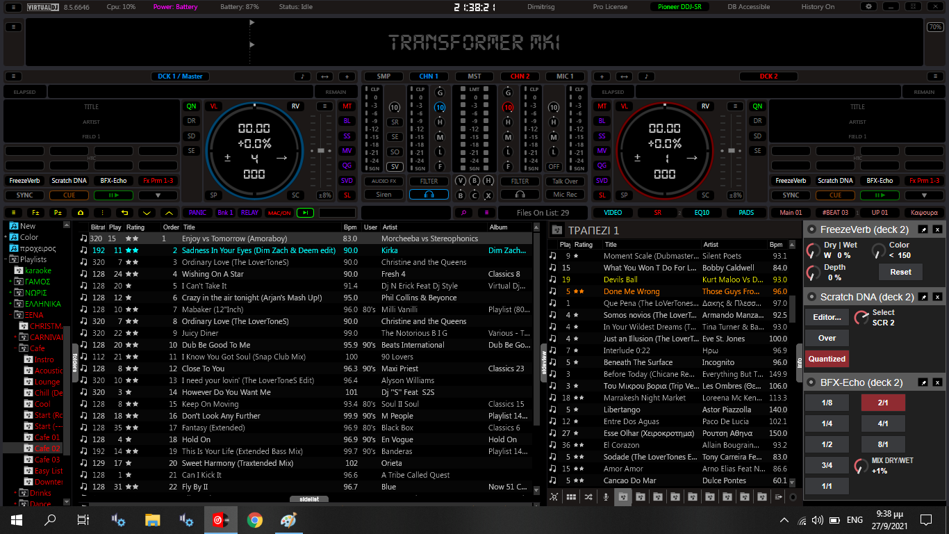Click the yellow return arrow icon

point(125,213)
